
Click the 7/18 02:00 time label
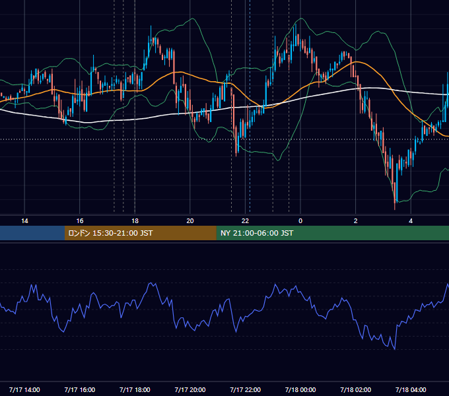[x=356, y=389]
